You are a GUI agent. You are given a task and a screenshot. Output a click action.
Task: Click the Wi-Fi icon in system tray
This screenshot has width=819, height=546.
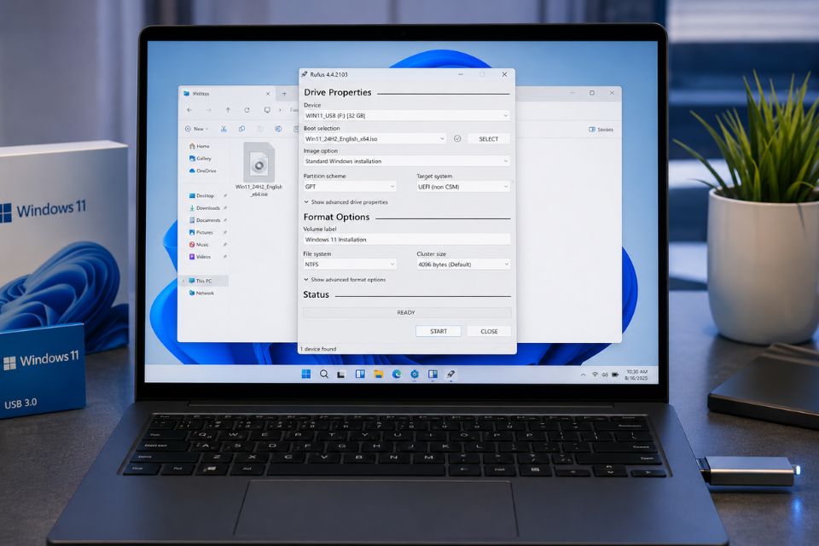(x=595, y=375)
